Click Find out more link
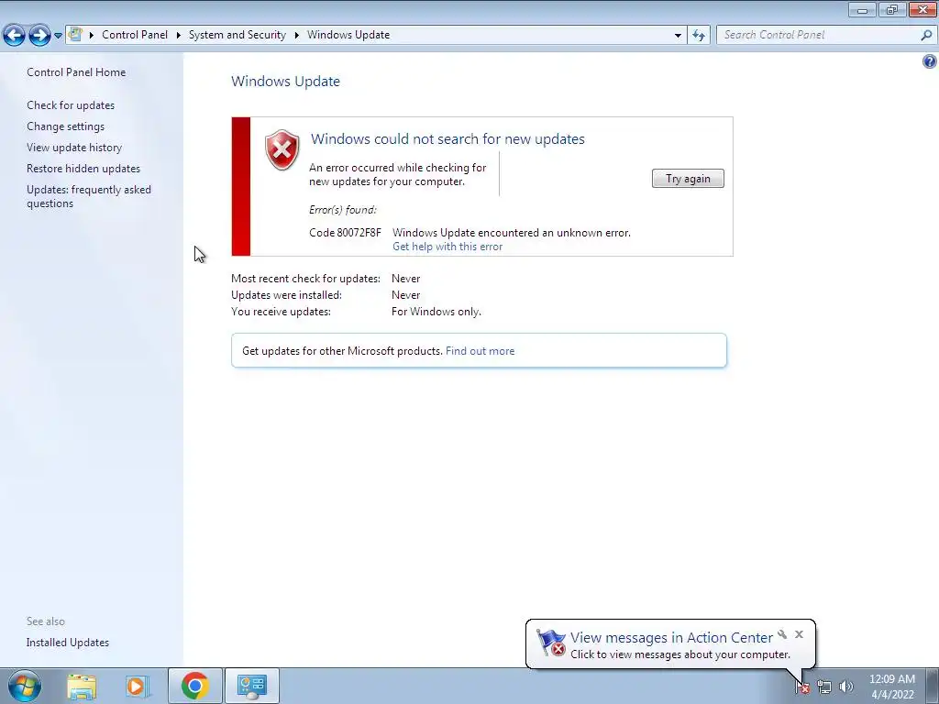This screenshot has width=939, height=704. pos(480,351)
